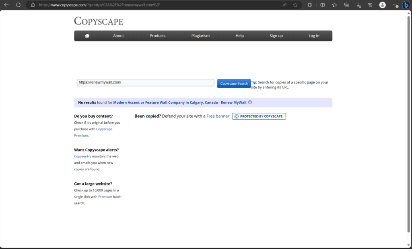The width and height of the screenshot is (412, 249).
Task: Click the 'Got a large website?' heading
Action: pos(93,184)
